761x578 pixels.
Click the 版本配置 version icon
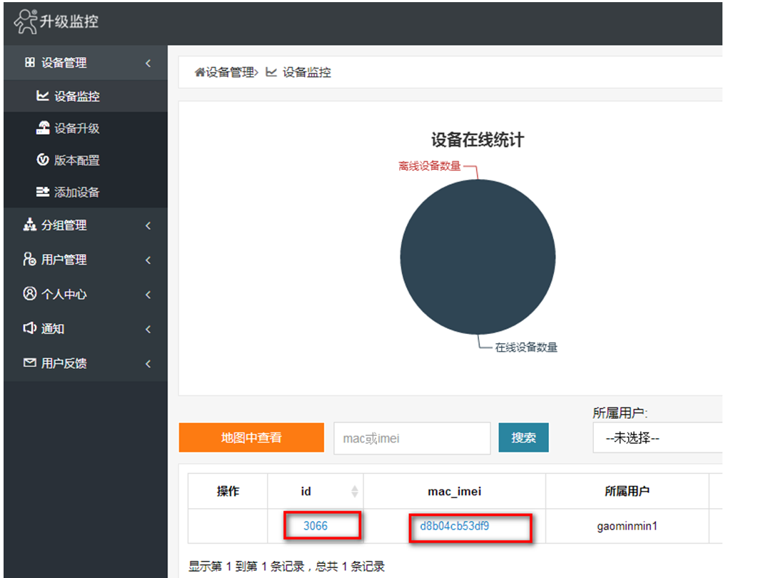(43, 161)
